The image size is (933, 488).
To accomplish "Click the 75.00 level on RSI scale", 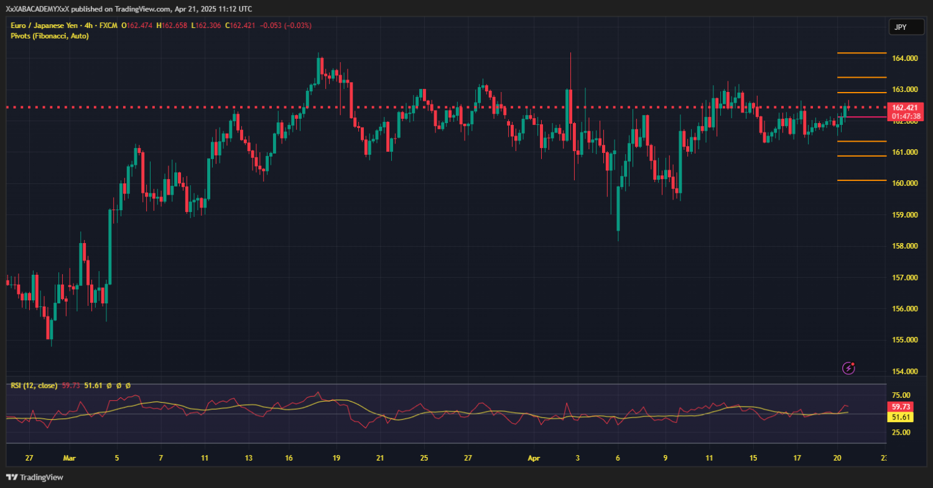I will coord(901,395).
